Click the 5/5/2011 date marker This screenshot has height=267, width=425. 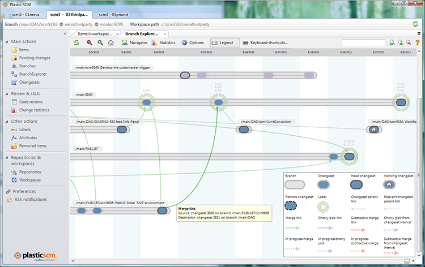[x=93, y=52]
